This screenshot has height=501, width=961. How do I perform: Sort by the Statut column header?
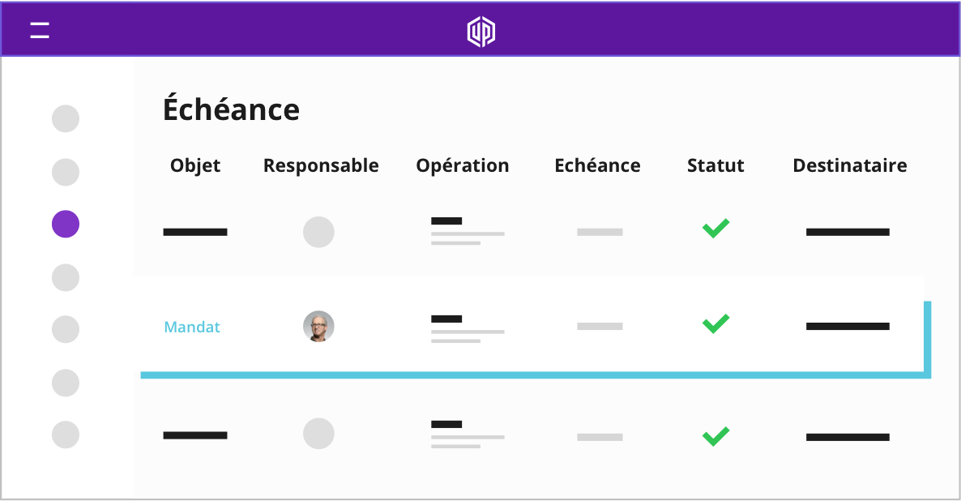[715, 165]
